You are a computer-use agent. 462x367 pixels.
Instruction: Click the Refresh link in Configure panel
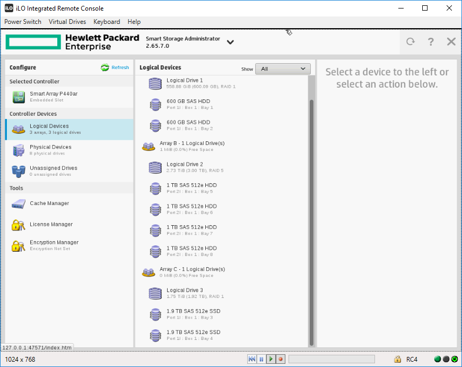(x=120, y=67)
